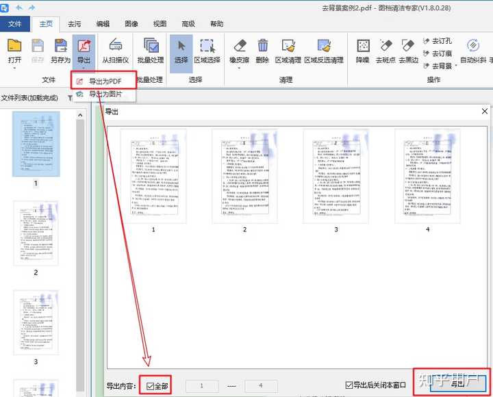This screenshot has height=397, width=493.
Task: Select page 3 thumbnail in file list
Action: point(36,322)
